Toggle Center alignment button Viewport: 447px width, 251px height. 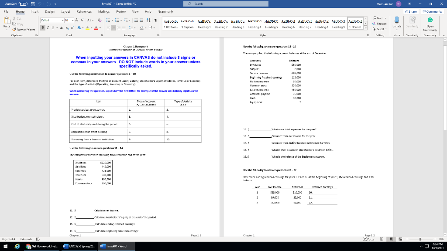tap(113, 27)
